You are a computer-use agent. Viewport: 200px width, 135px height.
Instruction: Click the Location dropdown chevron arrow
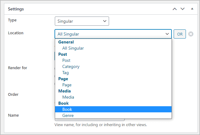(167, 34)
